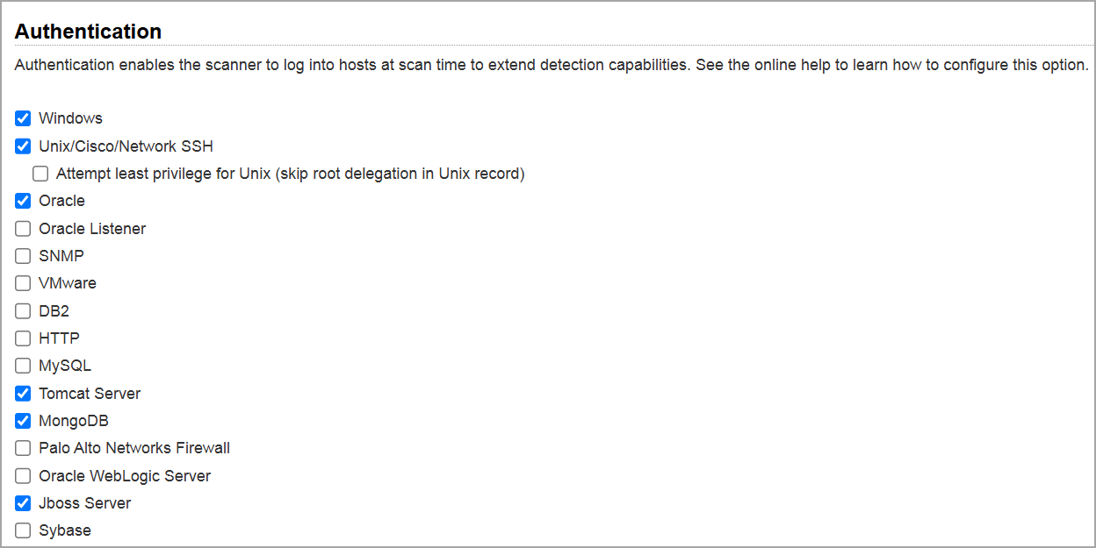
Task: Uncheck the Oracle authentication checkbox
Action: pos(22,201)
